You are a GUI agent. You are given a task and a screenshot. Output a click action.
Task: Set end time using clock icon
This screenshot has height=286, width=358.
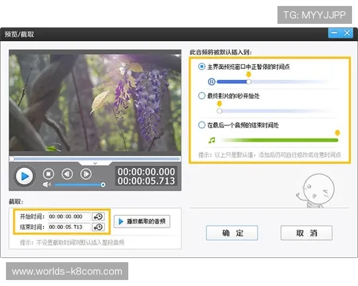coord(98,227)
